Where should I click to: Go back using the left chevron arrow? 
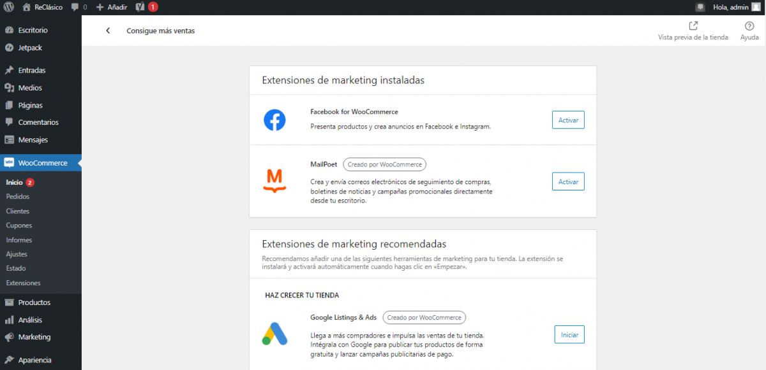click(108, 31)
